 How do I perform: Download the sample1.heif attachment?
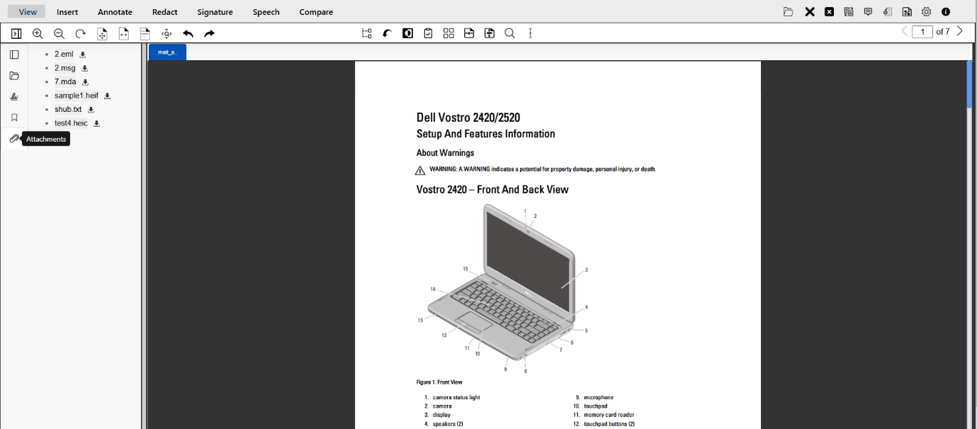pyautogui.click(x=108, y=96)
